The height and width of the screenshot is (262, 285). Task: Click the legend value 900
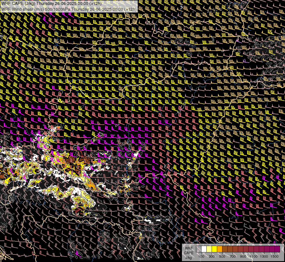pos(243,256)
